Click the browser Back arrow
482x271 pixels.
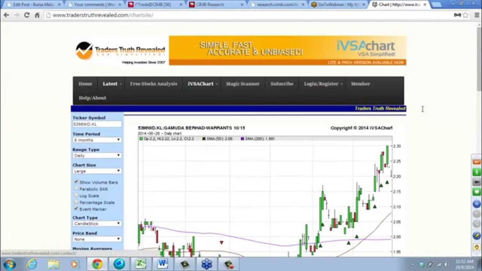[6, 15]
